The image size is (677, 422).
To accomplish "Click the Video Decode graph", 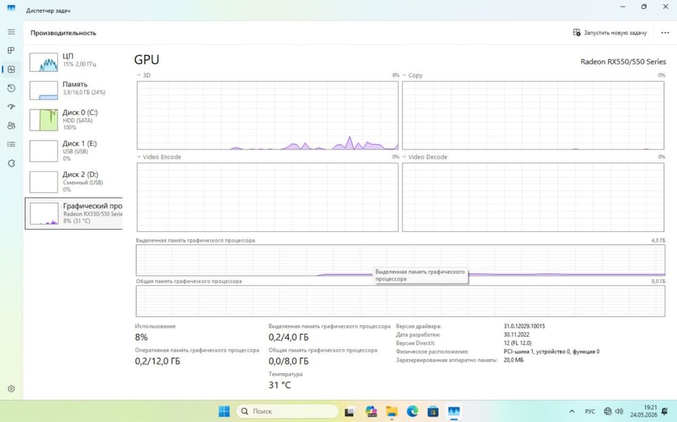I will click(533, 197).
